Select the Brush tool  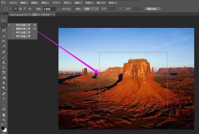[4, 57]
